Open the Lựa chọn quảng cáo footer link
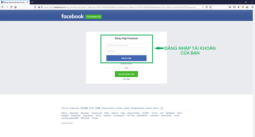 [x=70, y=118]
